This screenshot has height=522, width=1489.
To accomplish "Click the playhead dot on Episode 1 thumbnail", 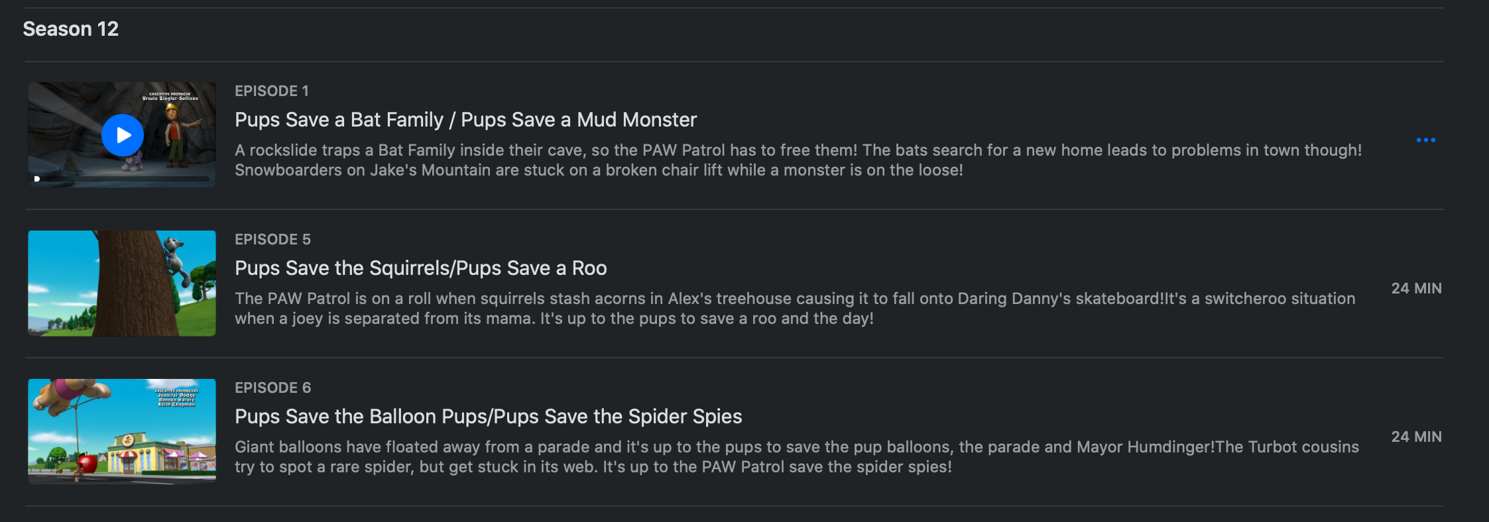I will click(x=37, y=179).
